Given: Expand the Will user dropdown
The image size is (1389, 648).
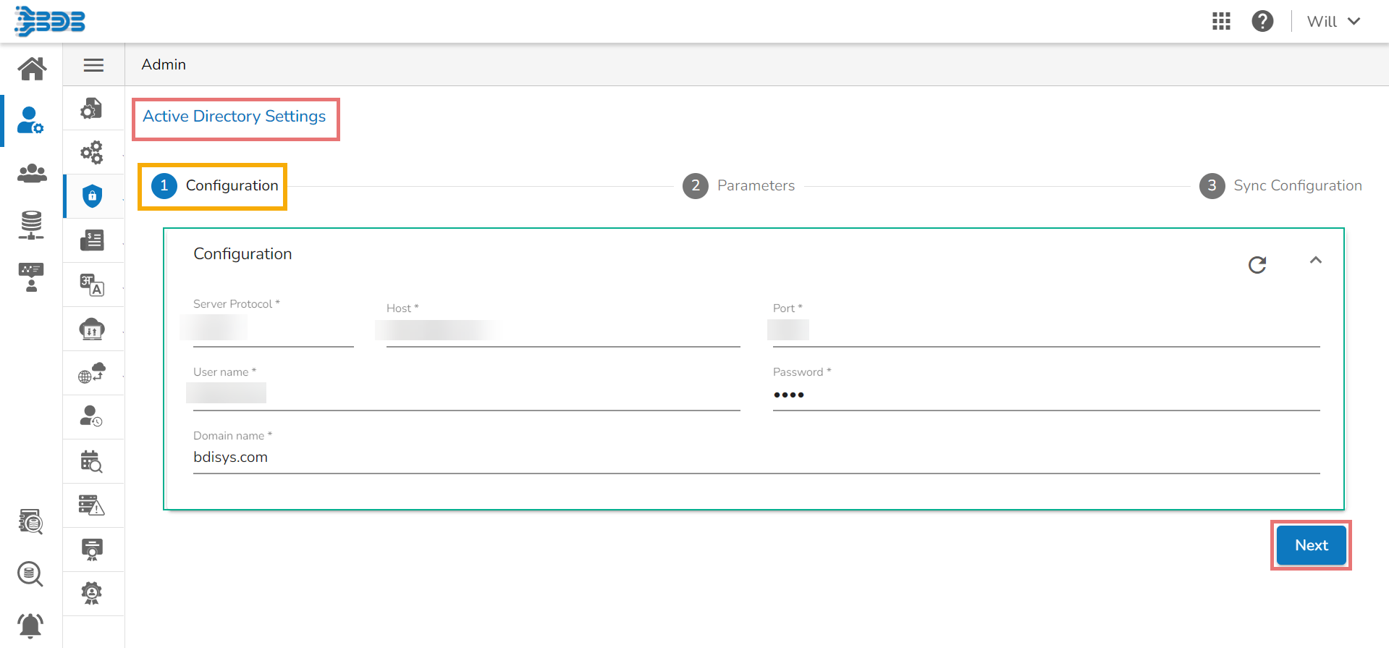Looking at the screenshot, I should pyautogui.click(x=1333, y=22).
